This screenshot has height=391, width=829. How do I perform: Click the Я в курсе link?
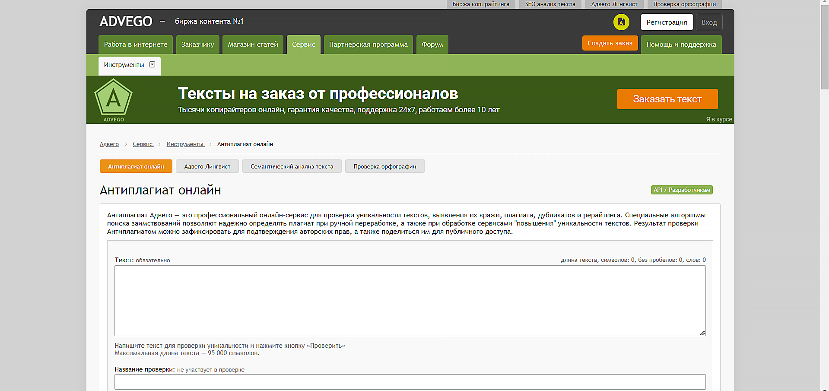(719, 119)
